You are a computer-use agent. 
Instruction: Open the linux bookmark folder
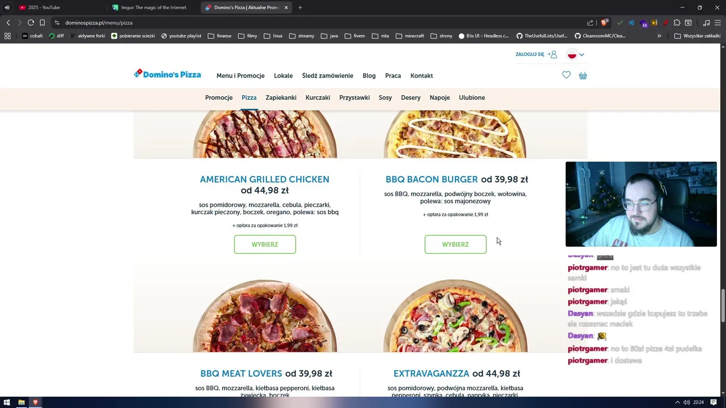[x=273, y=36]
